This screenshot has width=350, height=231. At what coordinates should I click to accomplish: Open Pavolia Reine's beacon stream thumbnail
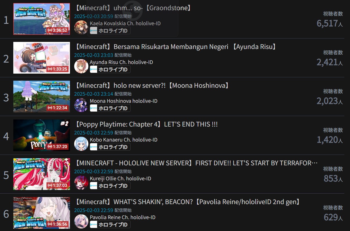click(42, 213)
